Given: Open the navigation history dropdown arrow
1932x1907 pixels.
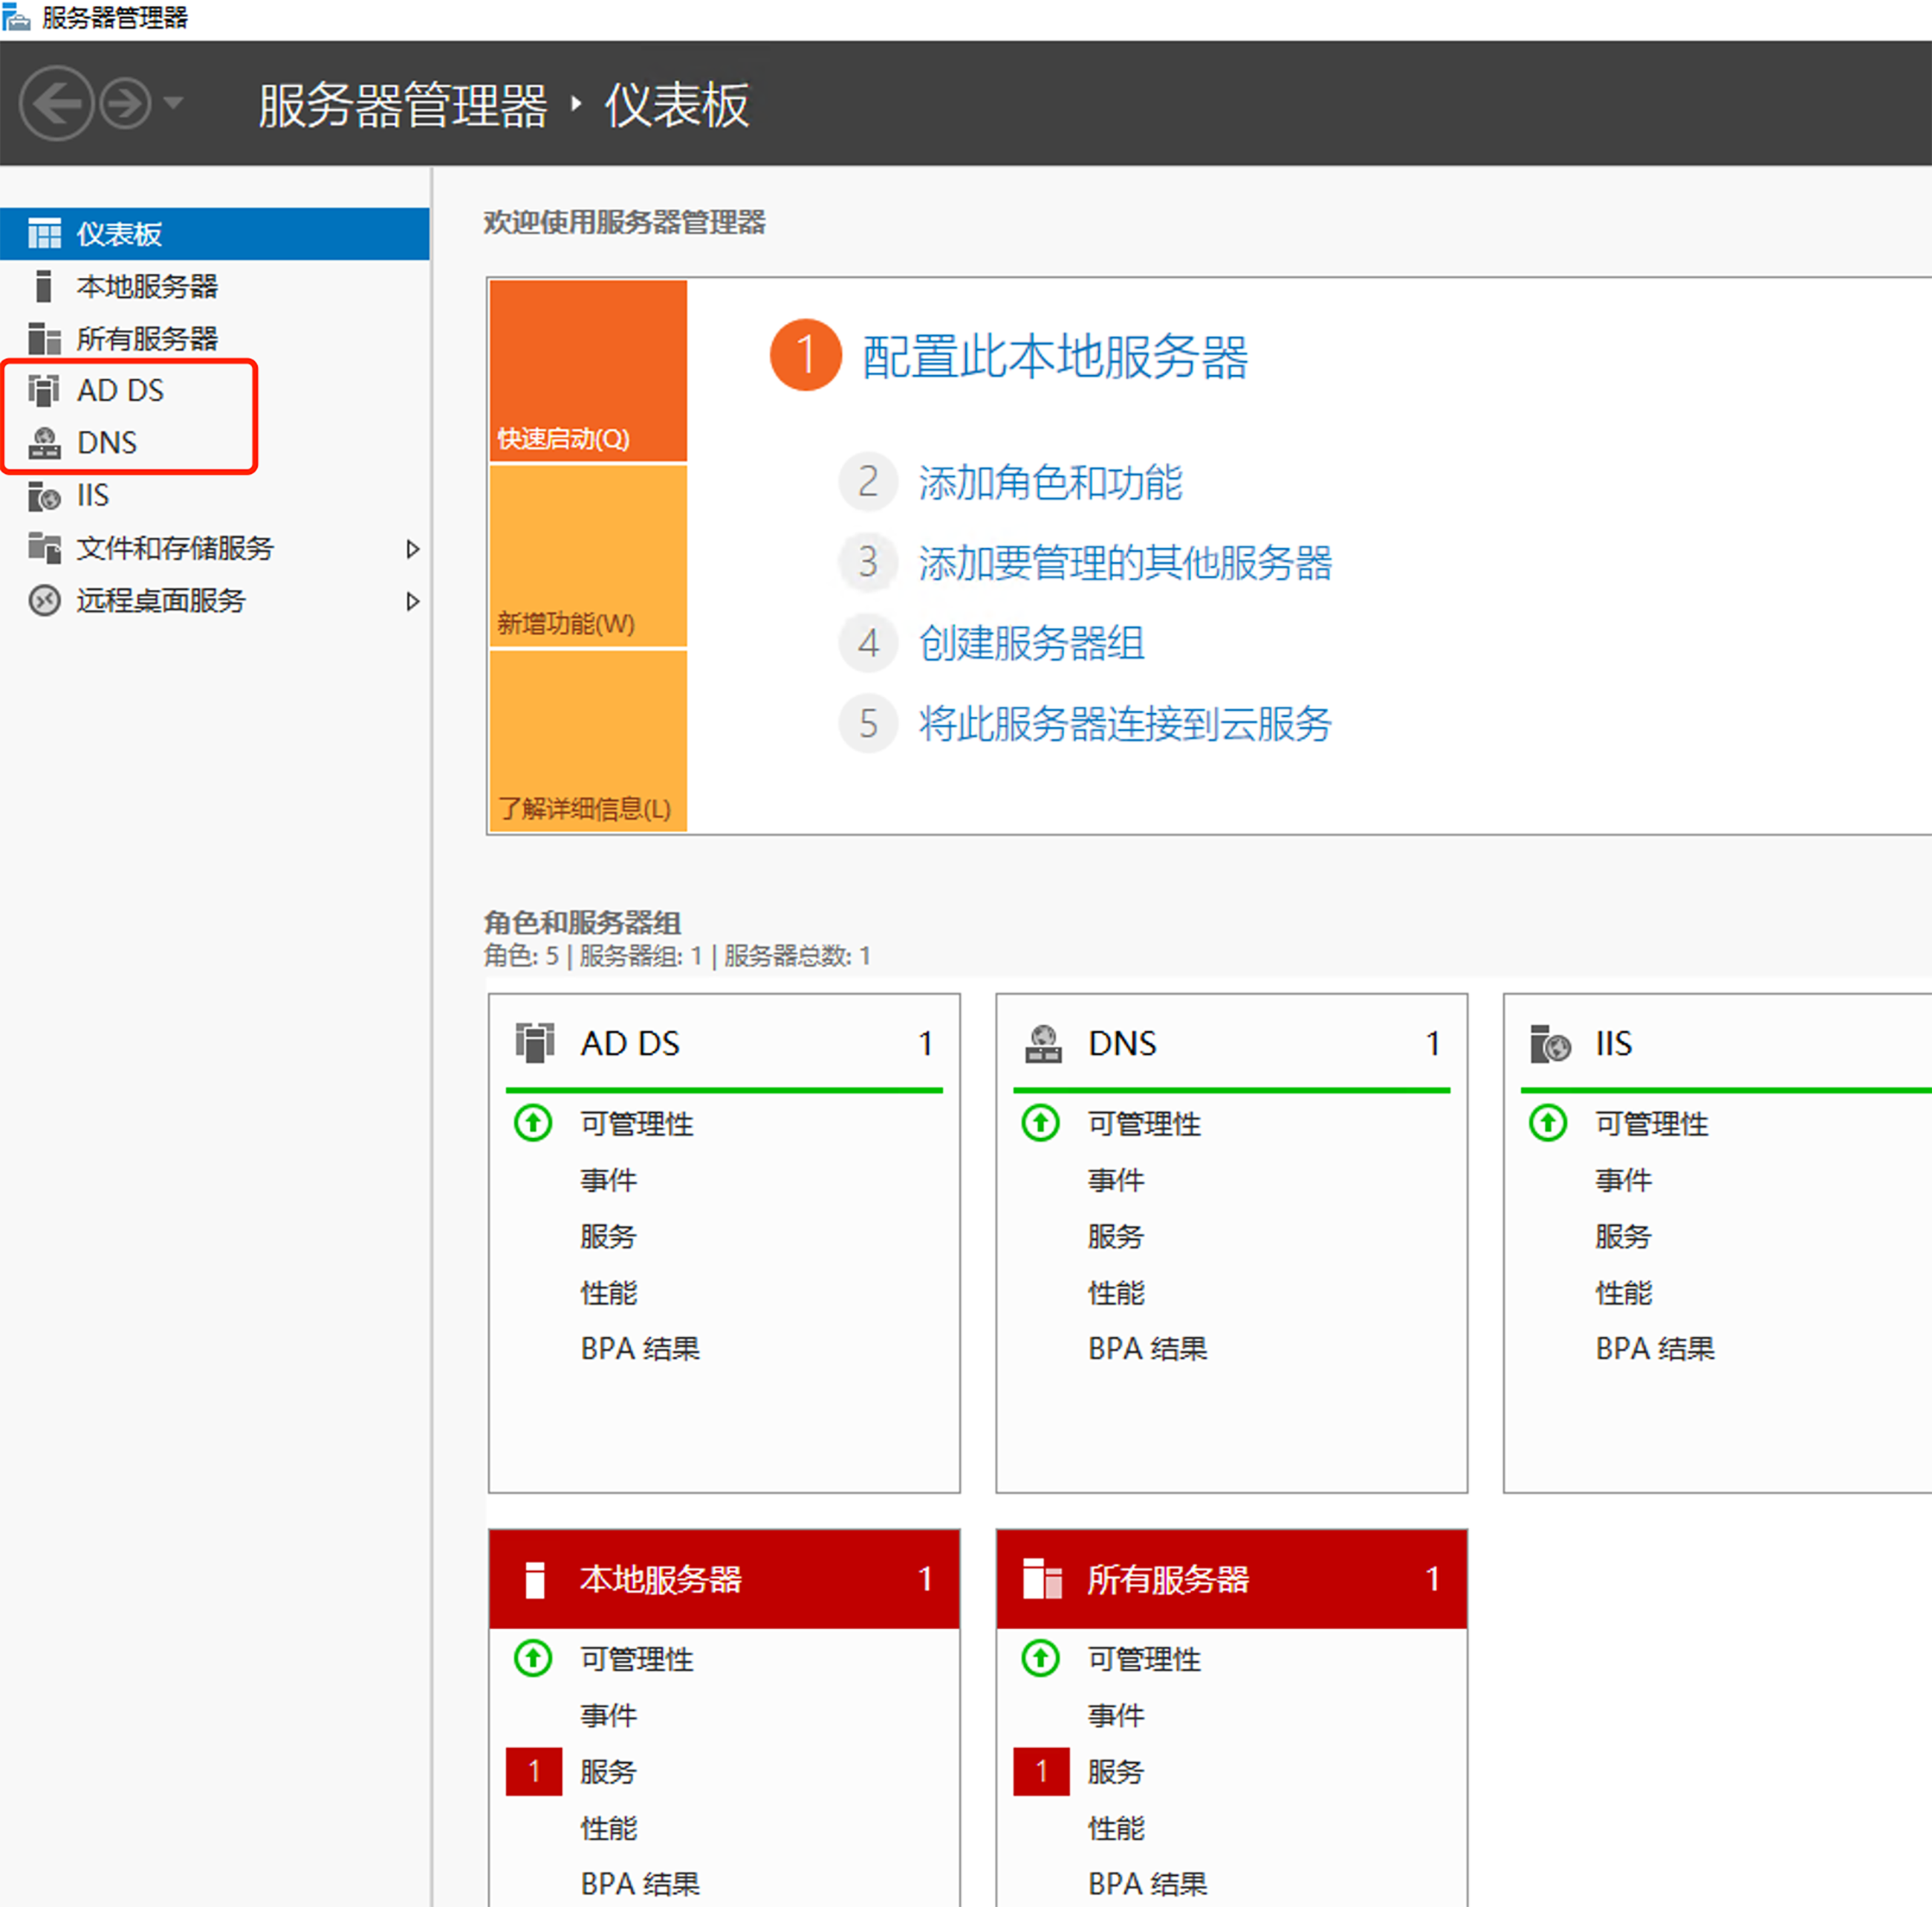Looking at the screenshot, I should click(x=173, y=103).
